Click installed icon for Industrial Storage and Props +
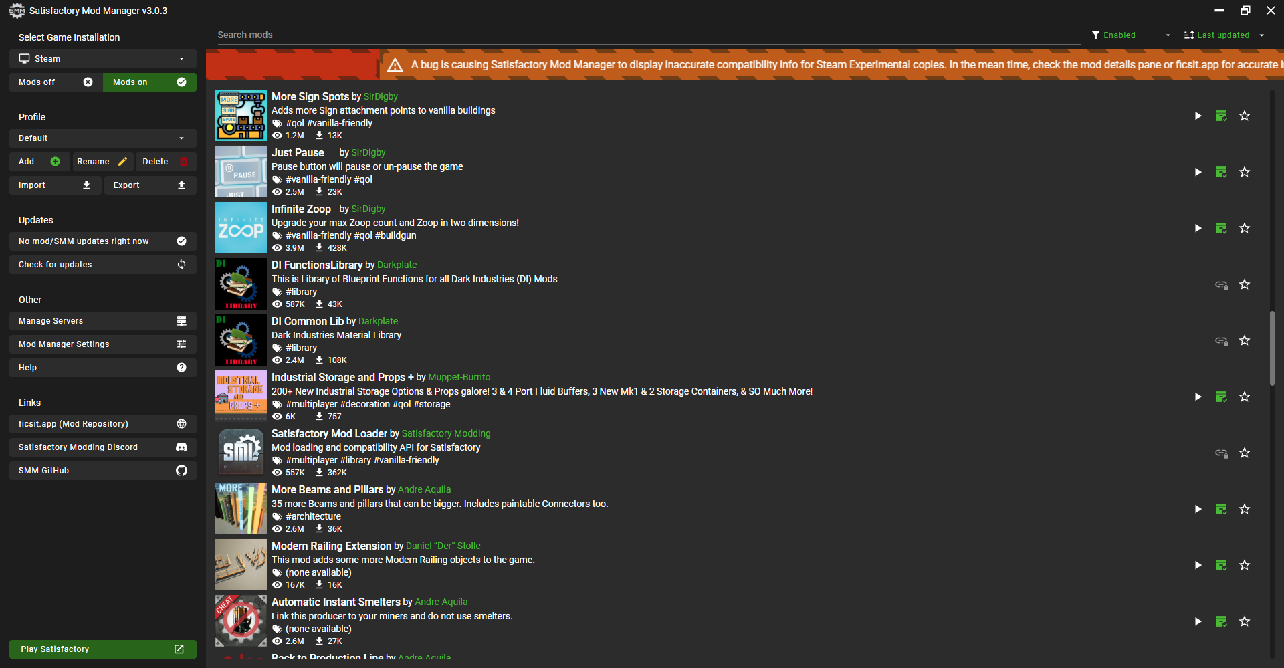The width and height of the screenshot is (1284, 668). tap(1221, 397)
